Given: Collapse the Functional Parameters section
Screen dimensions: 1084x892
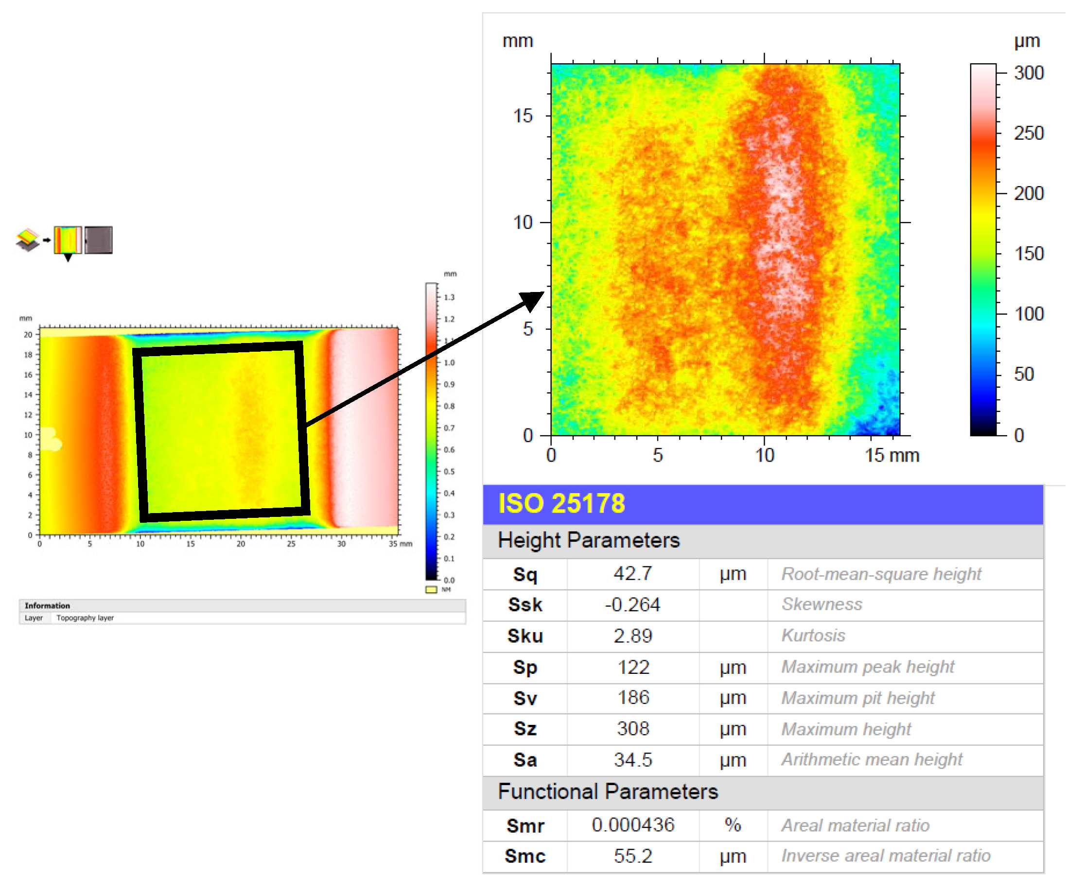Looking at the screenshot, I should point(607,791).
